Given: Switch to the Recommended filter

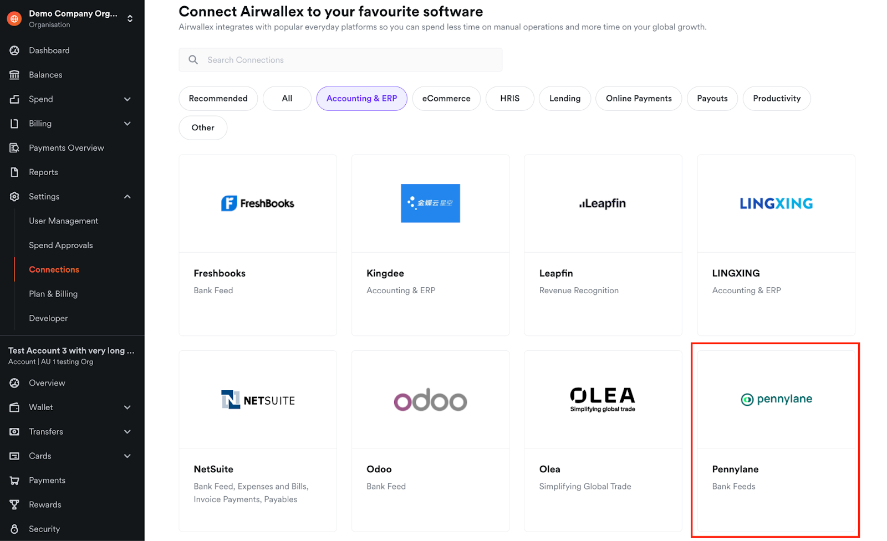Looking at the screenshot, I should click(x=218, y=99).
